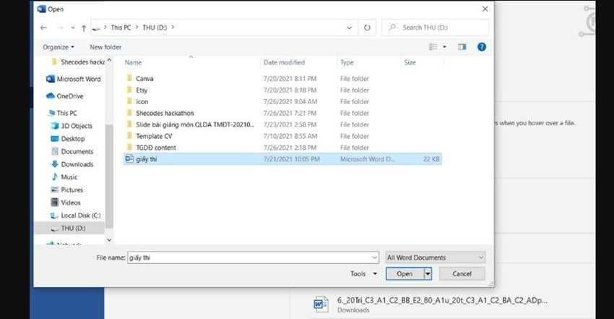
Task: Open Downloads in sidebar
Action: (x=72, y=164)
